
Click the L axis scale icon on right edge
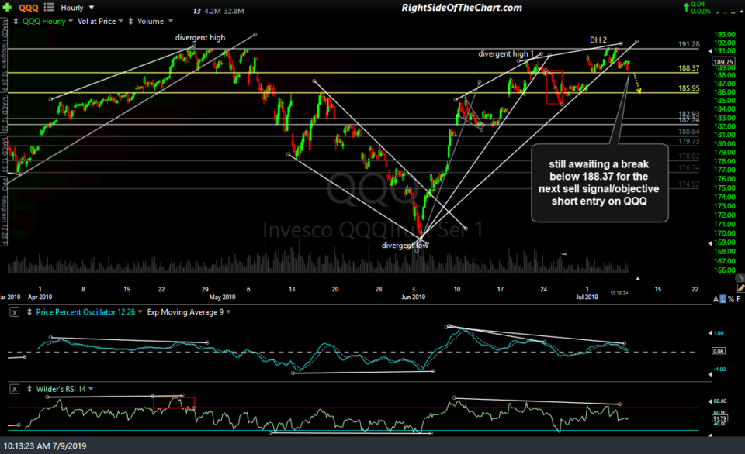(x=723, y=298)
